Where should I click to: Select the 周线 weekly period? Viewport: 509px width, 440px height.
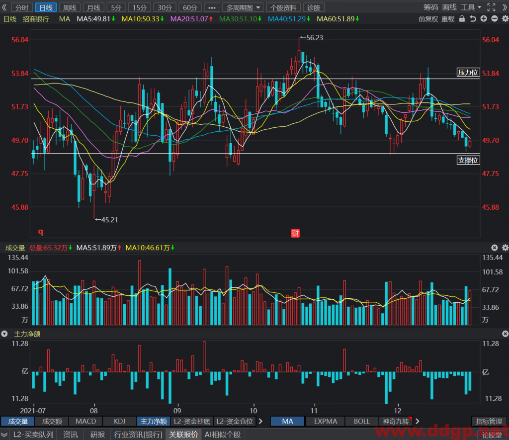coord(70,7)
